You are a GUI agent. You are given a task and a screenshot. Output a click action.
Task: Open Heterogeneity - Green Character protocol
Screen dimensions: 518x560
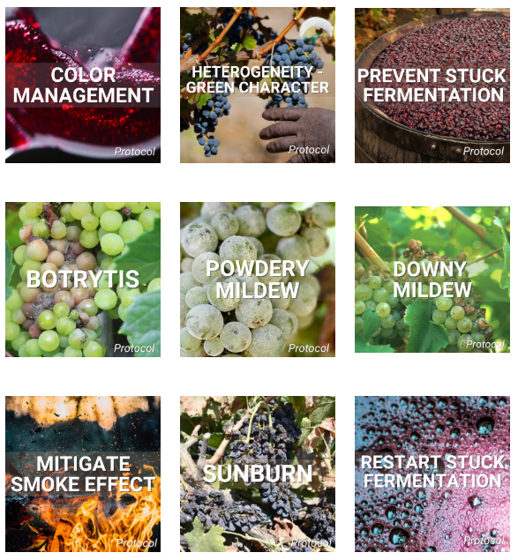[x=258, y=85]
